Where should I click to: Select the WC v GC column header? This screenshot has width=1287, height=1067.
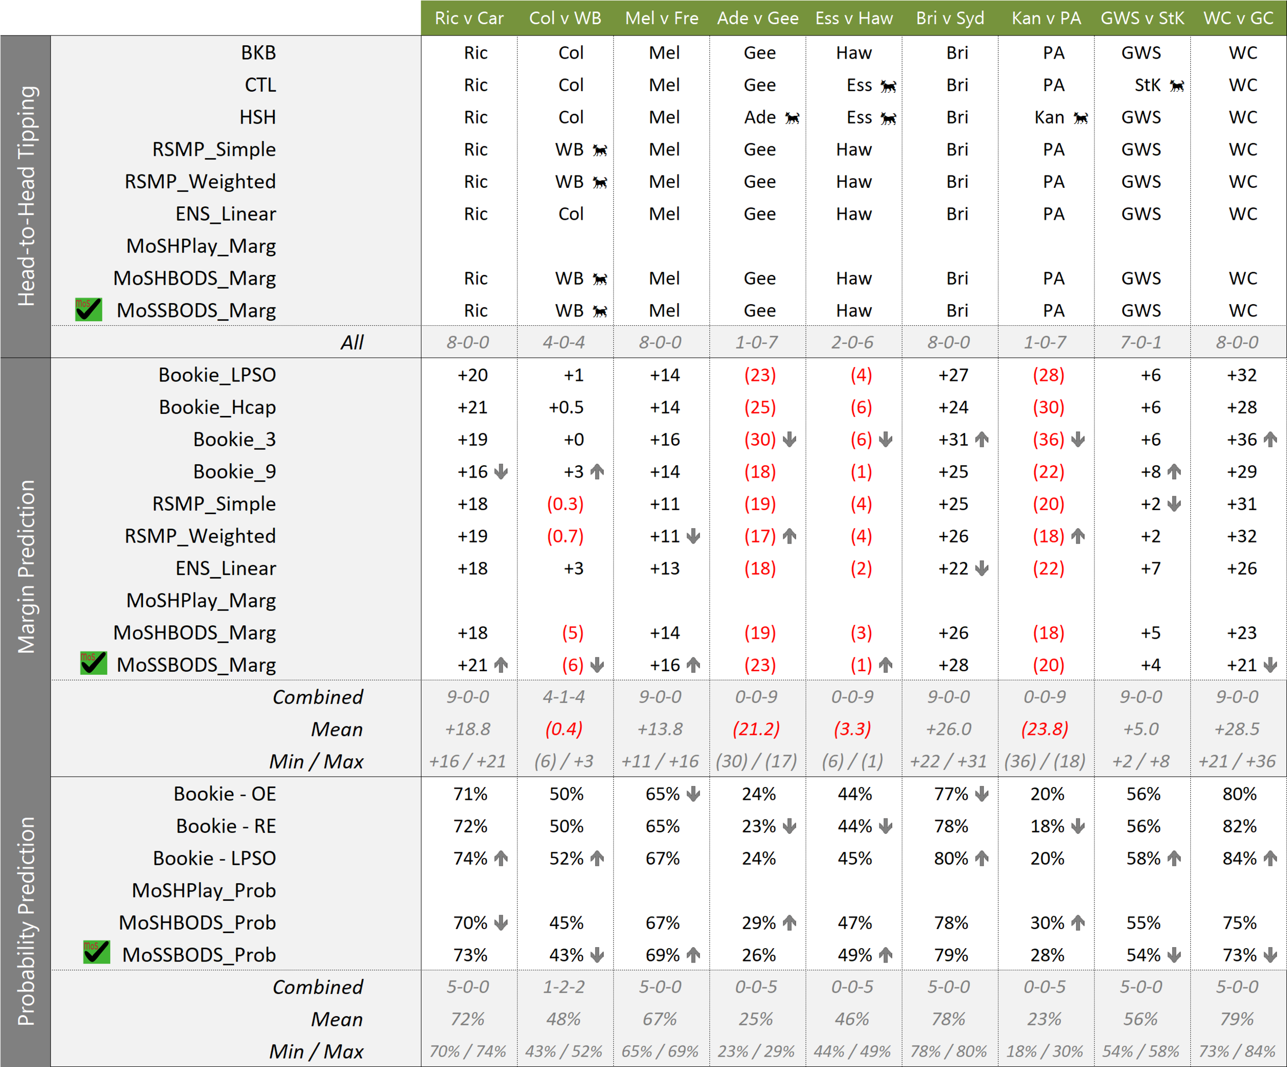point(1238,18)
